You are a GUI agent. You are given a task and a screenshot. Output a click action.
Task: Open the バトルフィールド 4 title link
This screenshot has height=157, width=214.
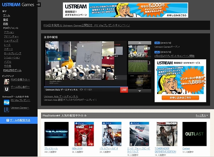(x=109, y=149)
